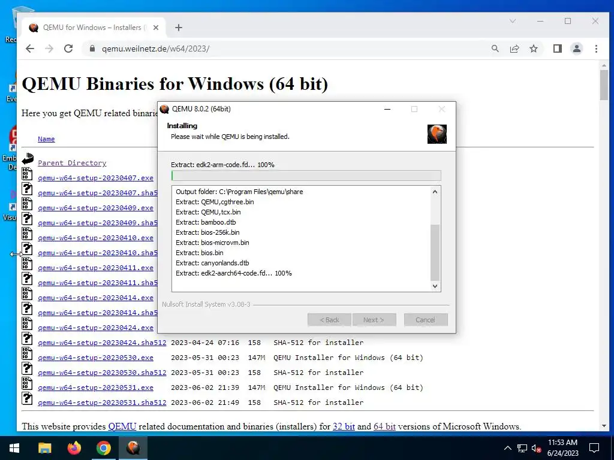Select the QEMU installer taskbar icon

click(x=133, y=448)
